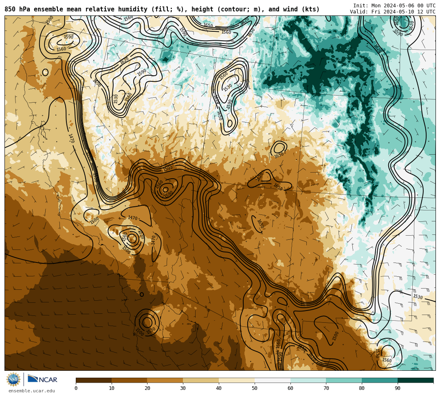Select the 10-20% brown colorbar segment
This screenshot has width=440, height=396.
pyautogui.click(x=130, y=380)
